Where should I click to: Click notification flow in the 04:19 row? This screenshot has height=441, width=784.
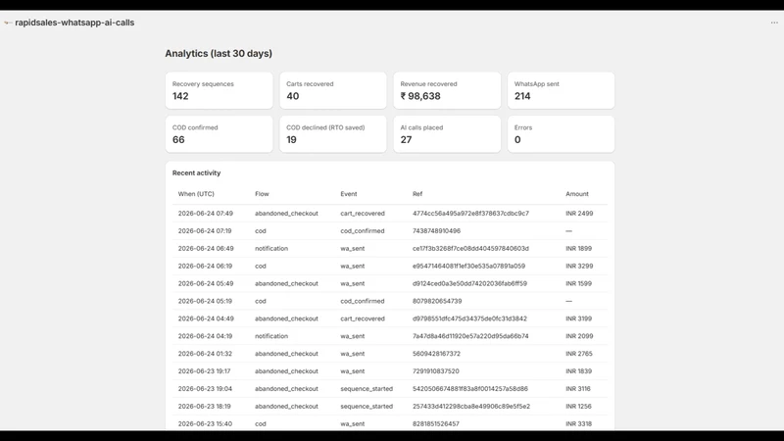point(271,336)
